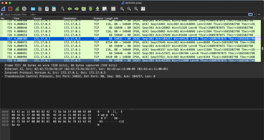The height and width of the screenshot is (140, 264).
Task: Sort packets by the Protocol column
Action: (x=98, y=18)
